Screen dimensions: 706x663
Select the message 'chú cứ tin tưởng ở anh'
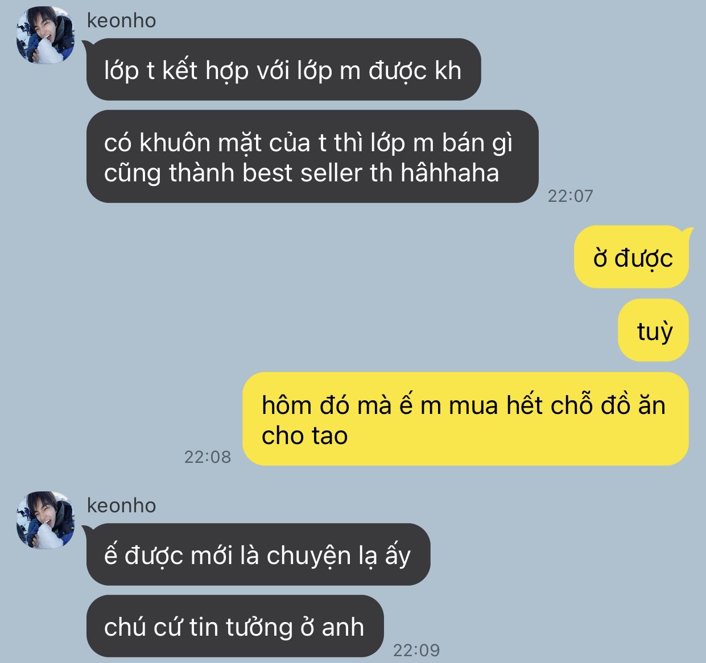tap(235, 626)
